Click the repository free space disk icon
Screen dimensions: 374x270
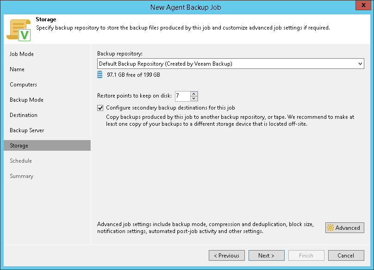point(100,74)
